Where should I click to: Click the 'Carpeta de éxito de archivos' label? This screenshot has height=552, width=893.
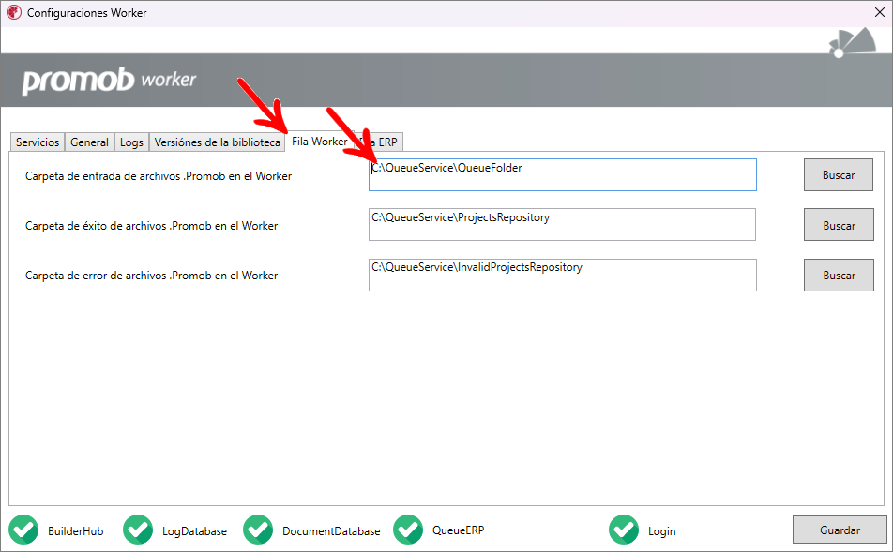(x=152, y=226)
